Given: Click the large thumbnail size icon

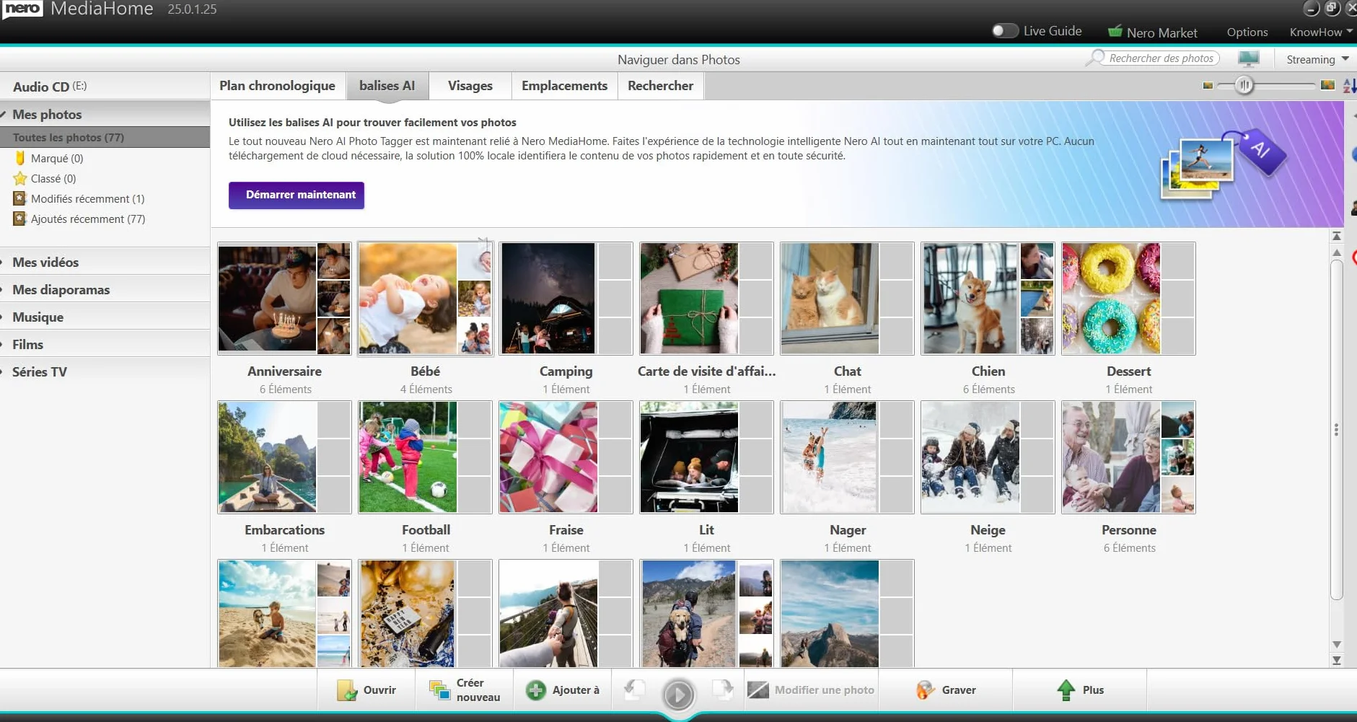Looking at the screenshot, I should [x=1327, y=85].
